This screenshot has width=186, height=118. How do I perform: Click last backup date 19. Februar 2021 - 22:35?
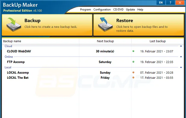click(157, 62)
